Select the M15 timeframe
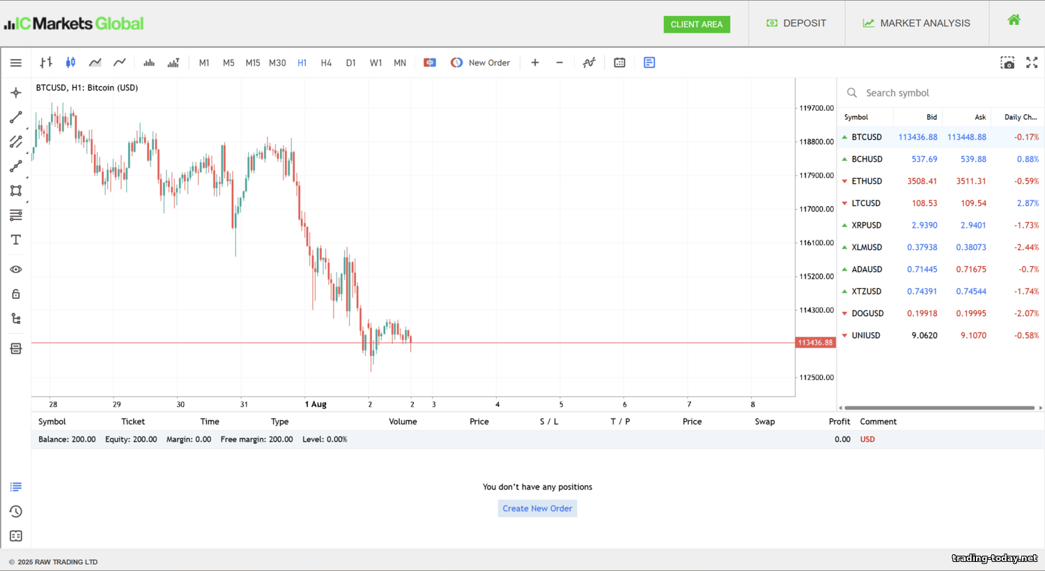The width and height of the screenshot is (1045, 571). pyautogui.click(x=252, y=63)
